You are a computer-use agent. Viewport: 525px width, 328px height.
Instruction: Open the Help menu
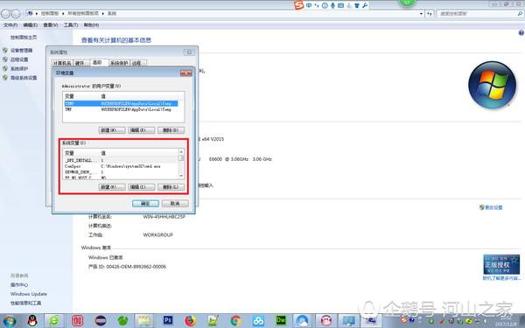pyautogui.click(x=91, y=25)
